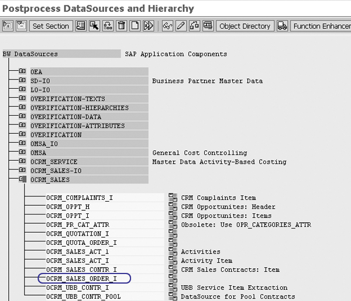Click the DataSource icon in 0CRM_SALES_ORDER_I row

click(x=173, y=278)
